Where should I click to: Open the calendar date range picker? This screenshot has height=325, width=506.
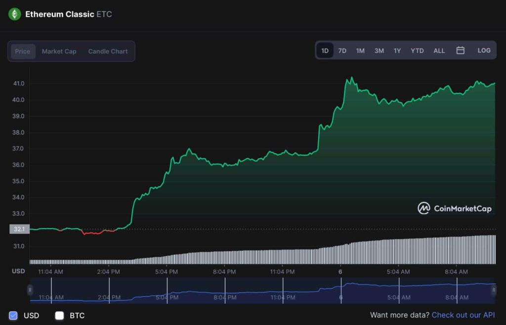click(461, 50)
